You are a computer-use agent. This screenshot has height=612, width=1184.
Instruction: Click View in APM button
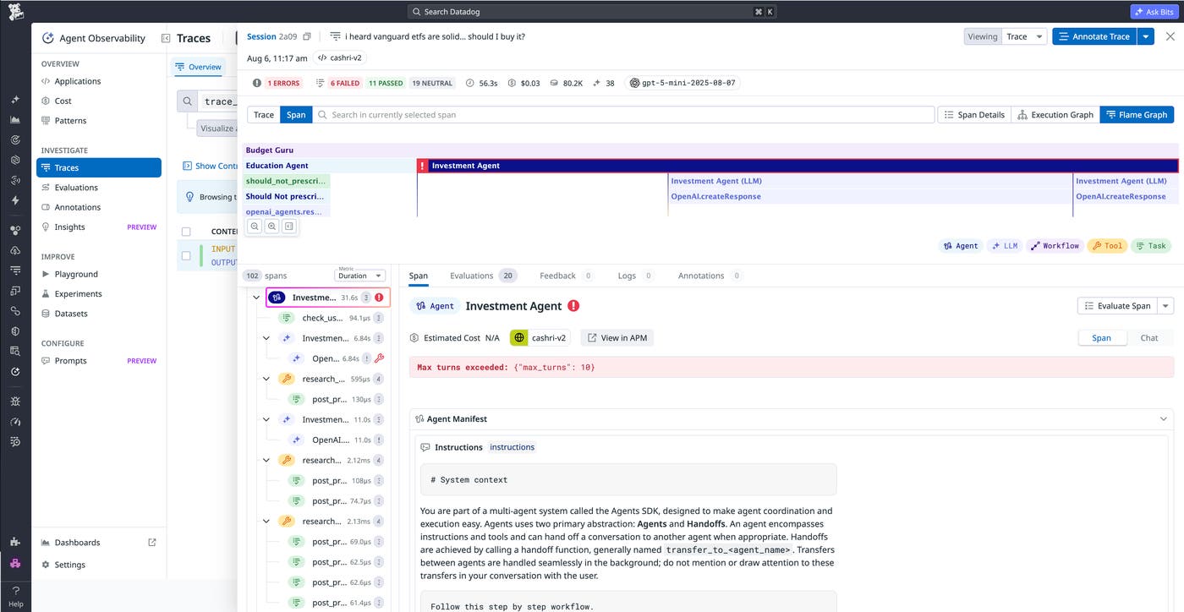coord(617,337)
